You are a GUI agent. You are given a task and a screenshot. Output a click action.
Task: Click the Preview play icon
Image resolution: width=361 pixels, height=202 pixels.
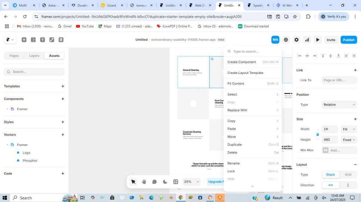[318, 40]
